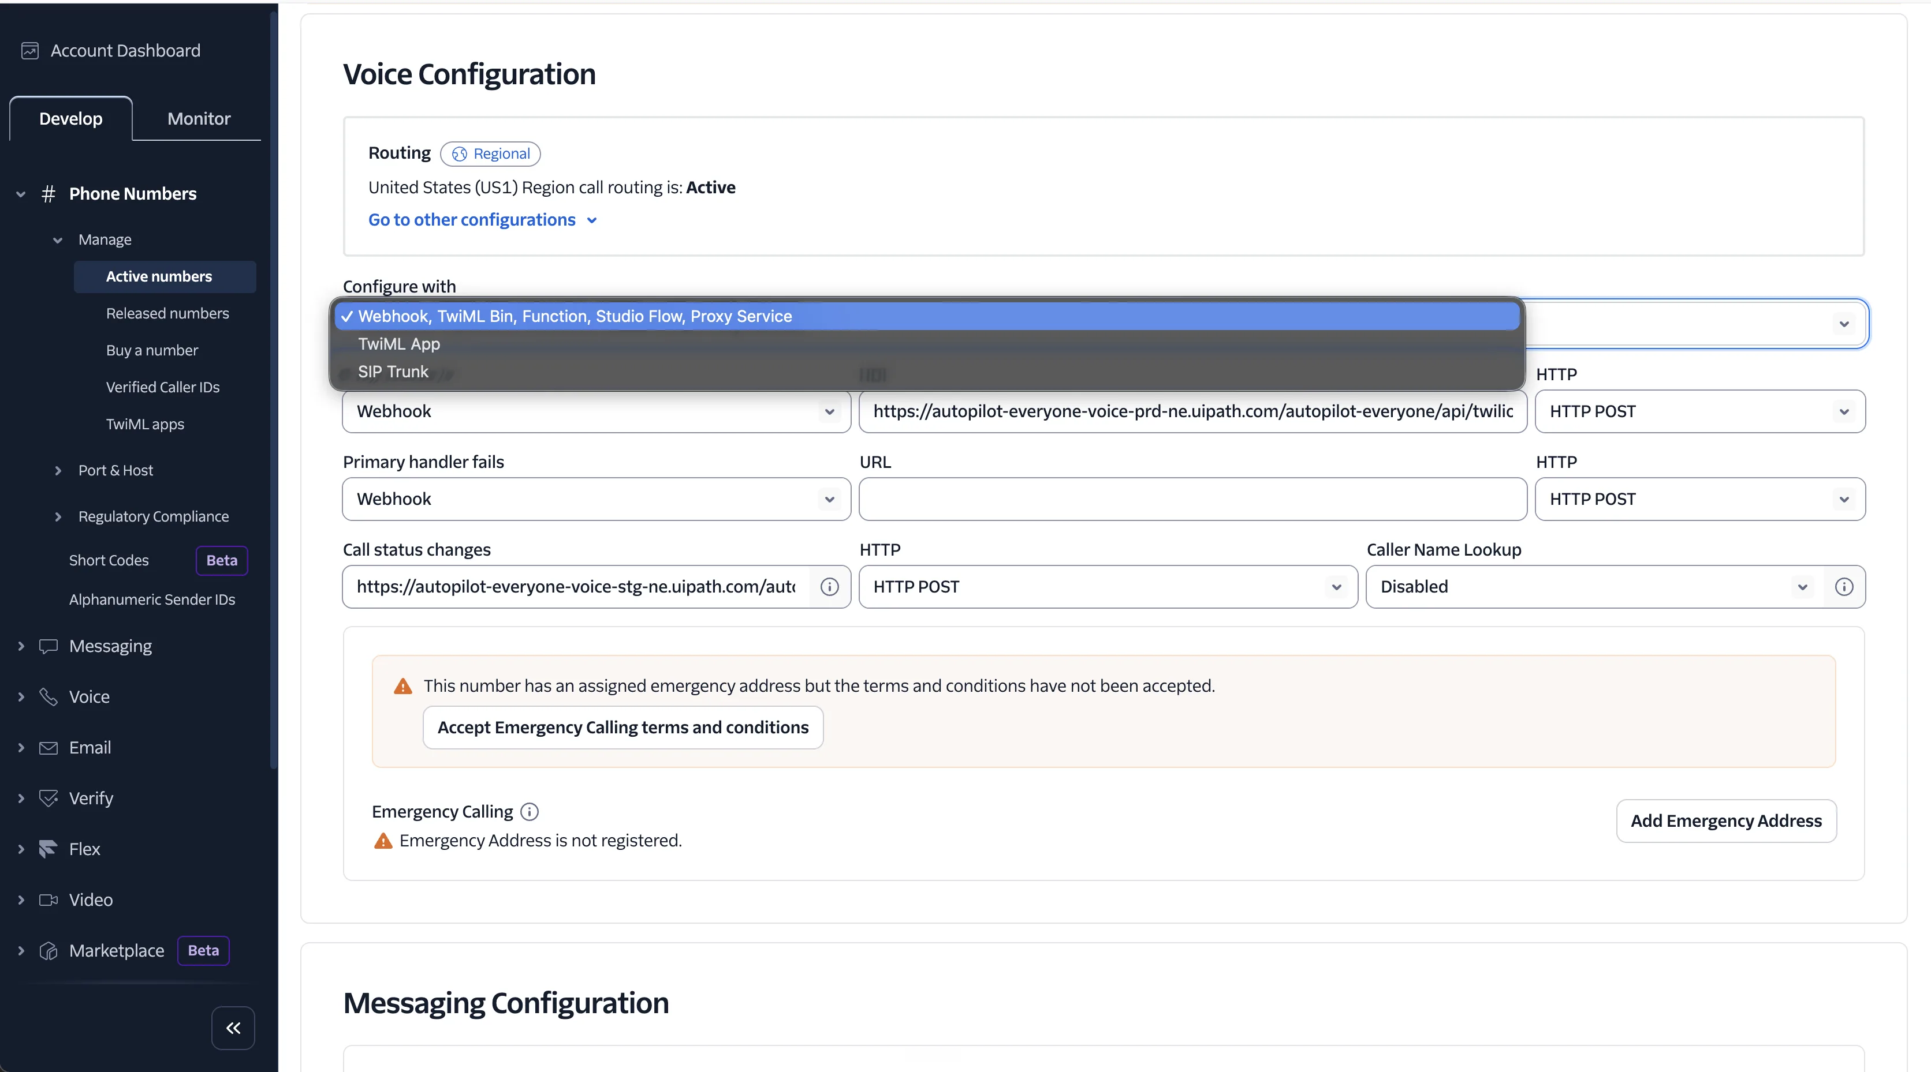1931x1072 pixels.
Task: Open Account Dashboard icon
Action: coord(30,50)
